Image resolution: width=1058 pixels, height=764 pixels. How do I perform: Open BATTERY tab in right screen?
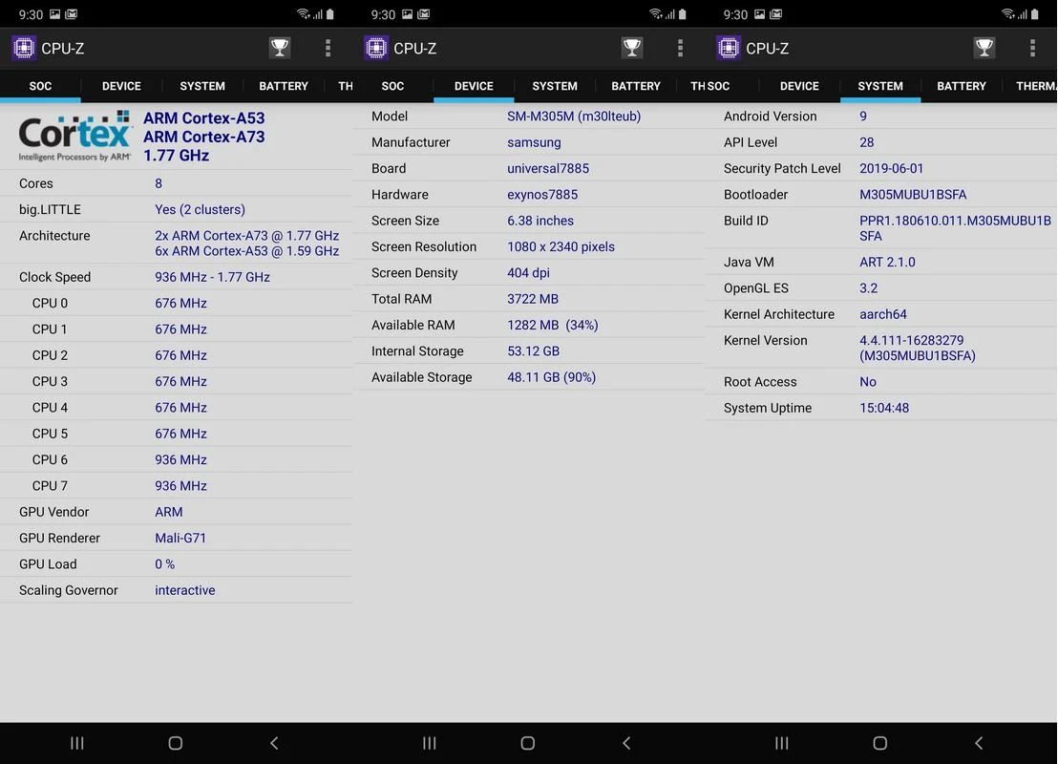(x=962, y=86)
